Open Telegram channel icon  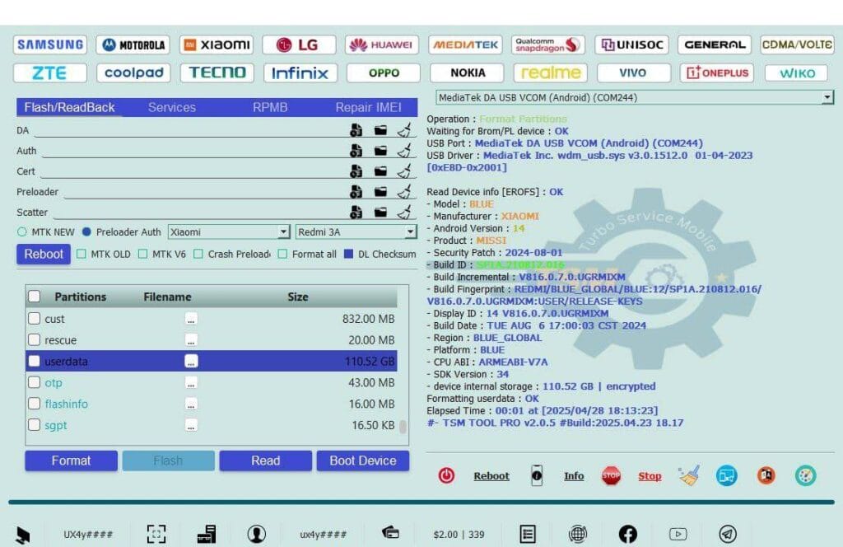(728, 534)
